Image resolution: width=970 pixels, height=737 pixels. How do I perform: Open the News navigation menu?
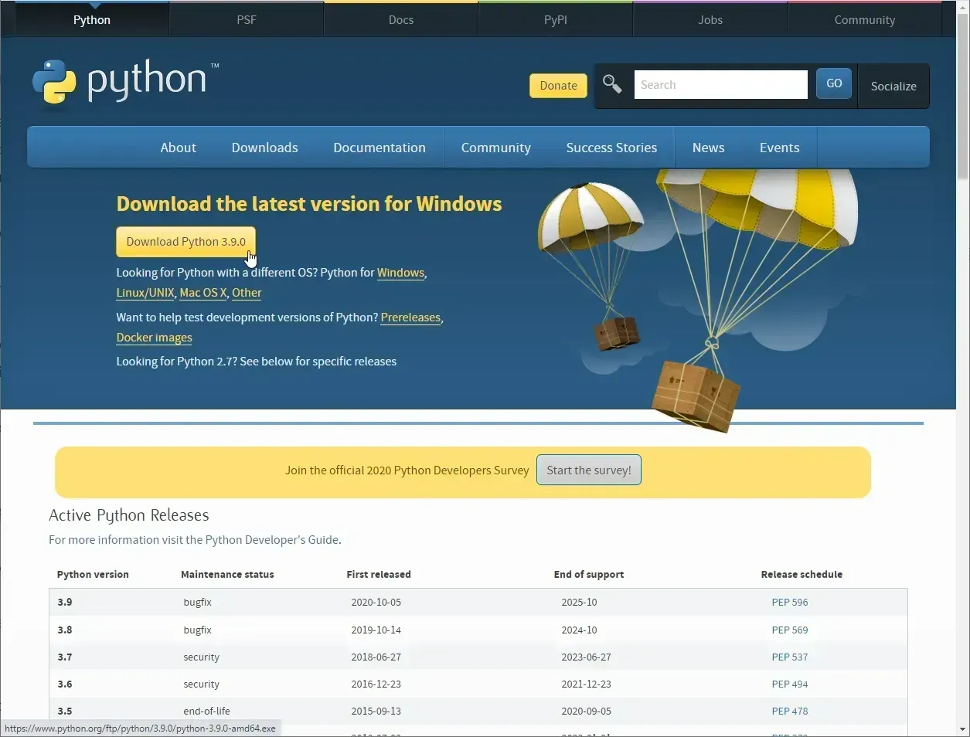click(709, 148)
